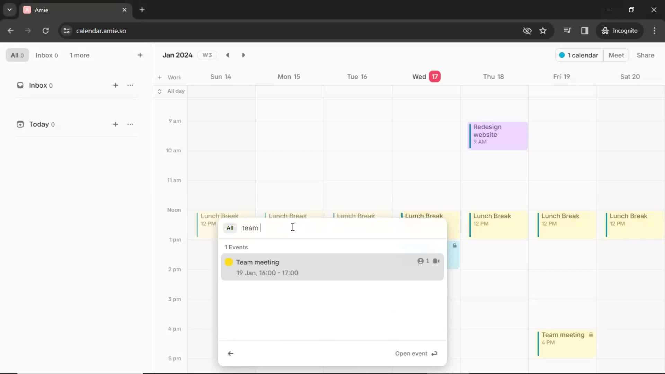Click the Open event arrow icon
665x374 pixels.
[x=435, y=354]
